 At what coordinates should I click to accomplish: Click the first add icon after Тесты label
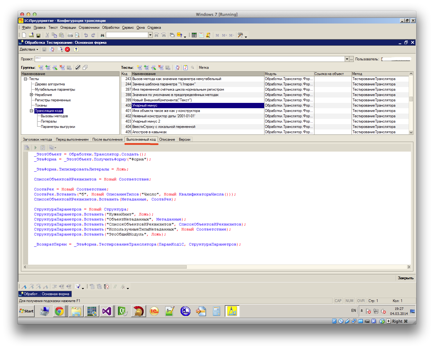(139, 67)
